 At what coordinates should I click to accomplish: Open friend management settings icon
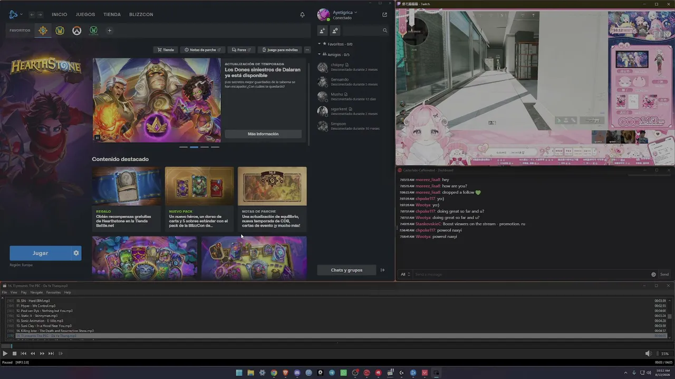[x=335, y=31]
